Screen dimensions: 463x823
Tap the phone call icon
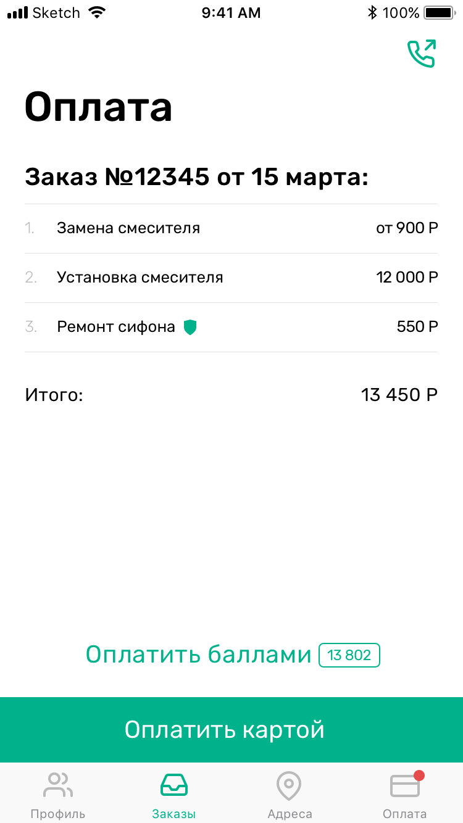(422, 54)
